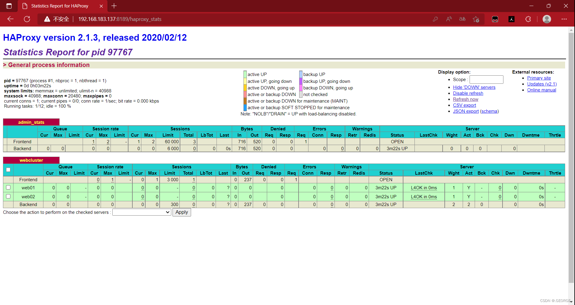Click the General process information heading

point(49,65)
